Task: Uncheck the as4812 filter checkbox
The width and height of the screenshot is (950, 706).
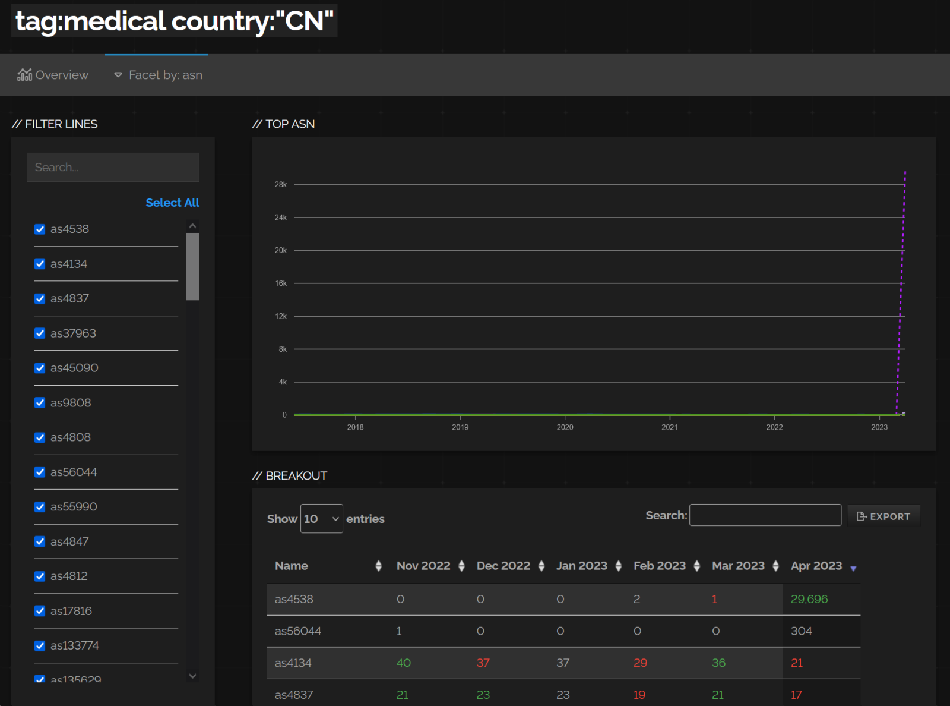Action: coord(40,576)
